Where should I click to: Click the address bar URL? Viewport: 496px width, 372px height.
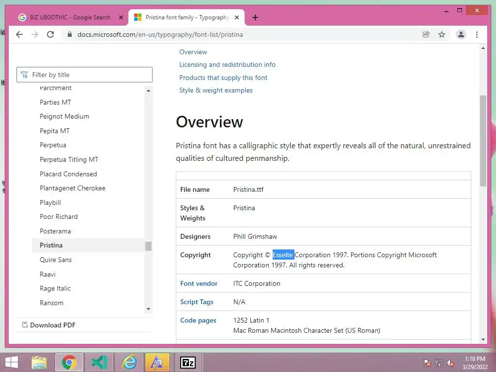[160, 34]
